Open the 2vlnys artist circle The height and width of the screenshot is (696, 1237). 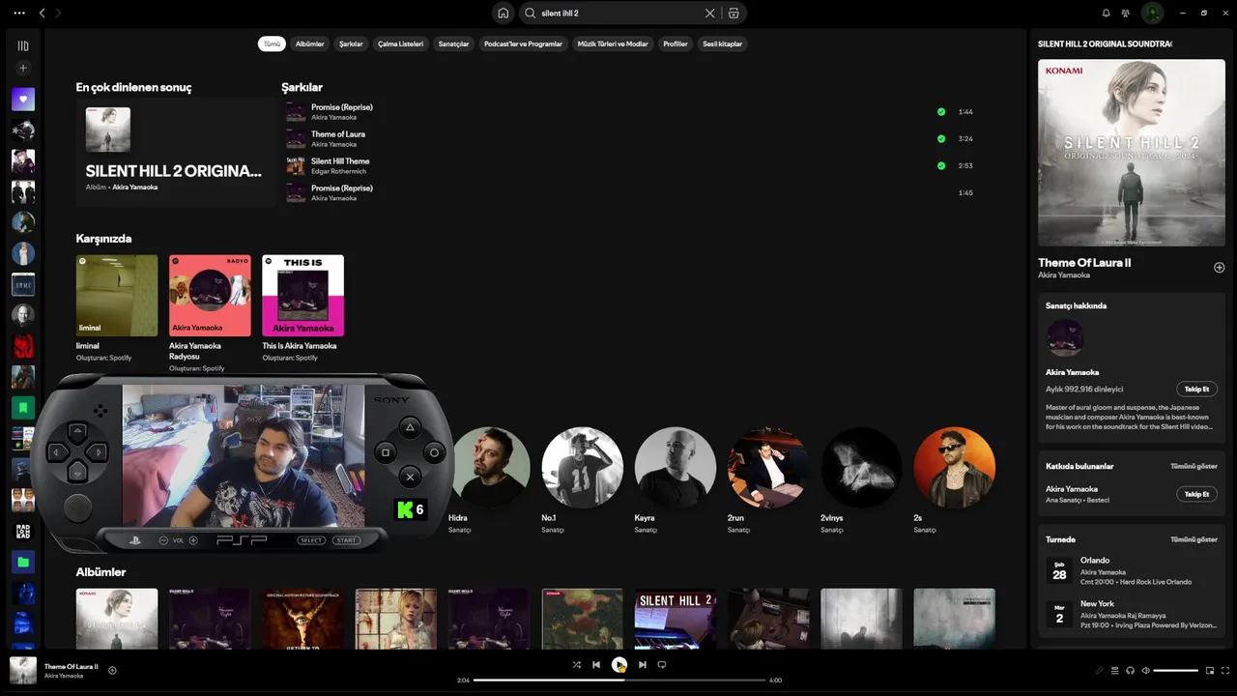point(861,467)
